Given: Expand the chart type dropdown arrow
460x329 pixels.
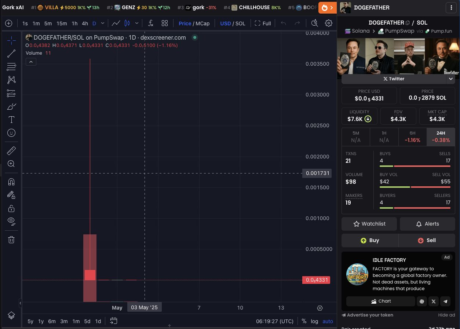Looking at the screenshot, I should [137, 23].
